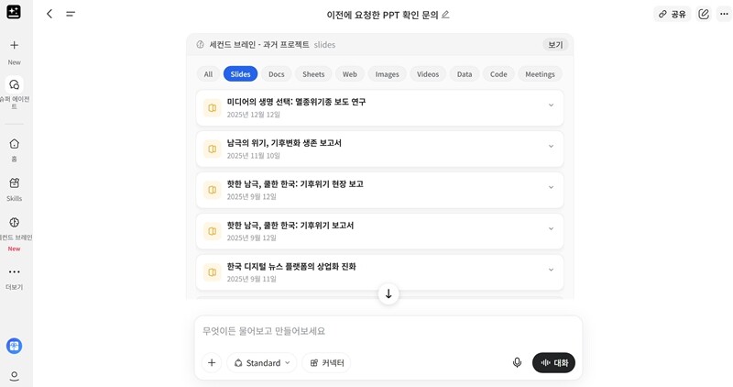Click the new chat compose icon
The width and height of the screenshot is (733, 387).
[704, 14]
